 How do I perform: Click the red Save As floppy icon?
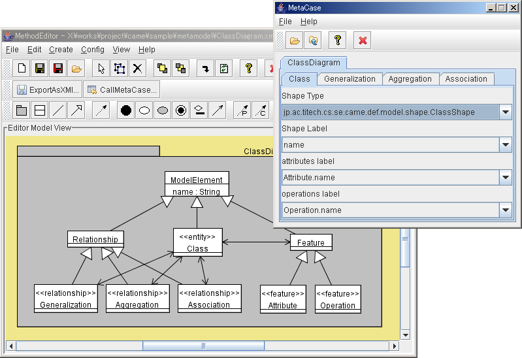58,69
